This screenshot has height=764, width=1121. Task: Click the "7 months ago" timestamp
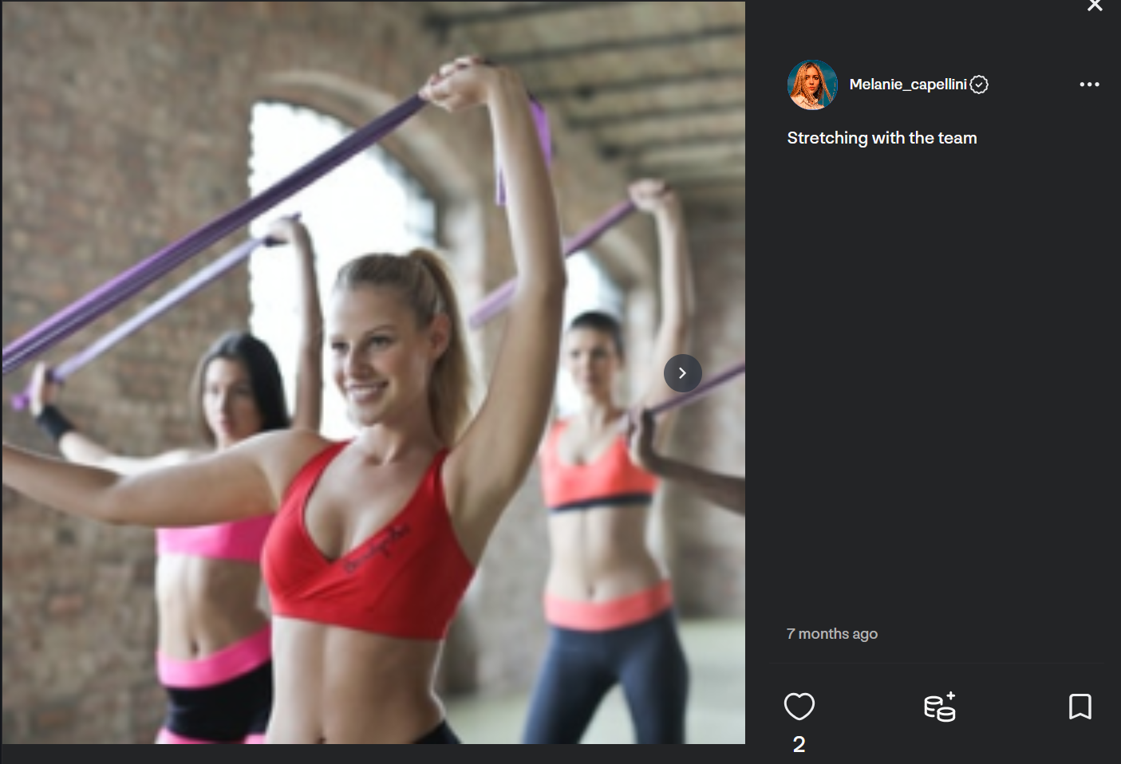(831, 634)
